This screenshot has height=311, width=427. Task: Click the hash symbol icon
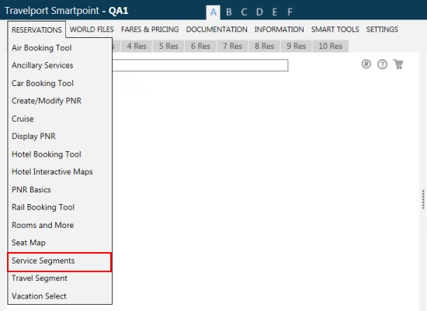366,64
